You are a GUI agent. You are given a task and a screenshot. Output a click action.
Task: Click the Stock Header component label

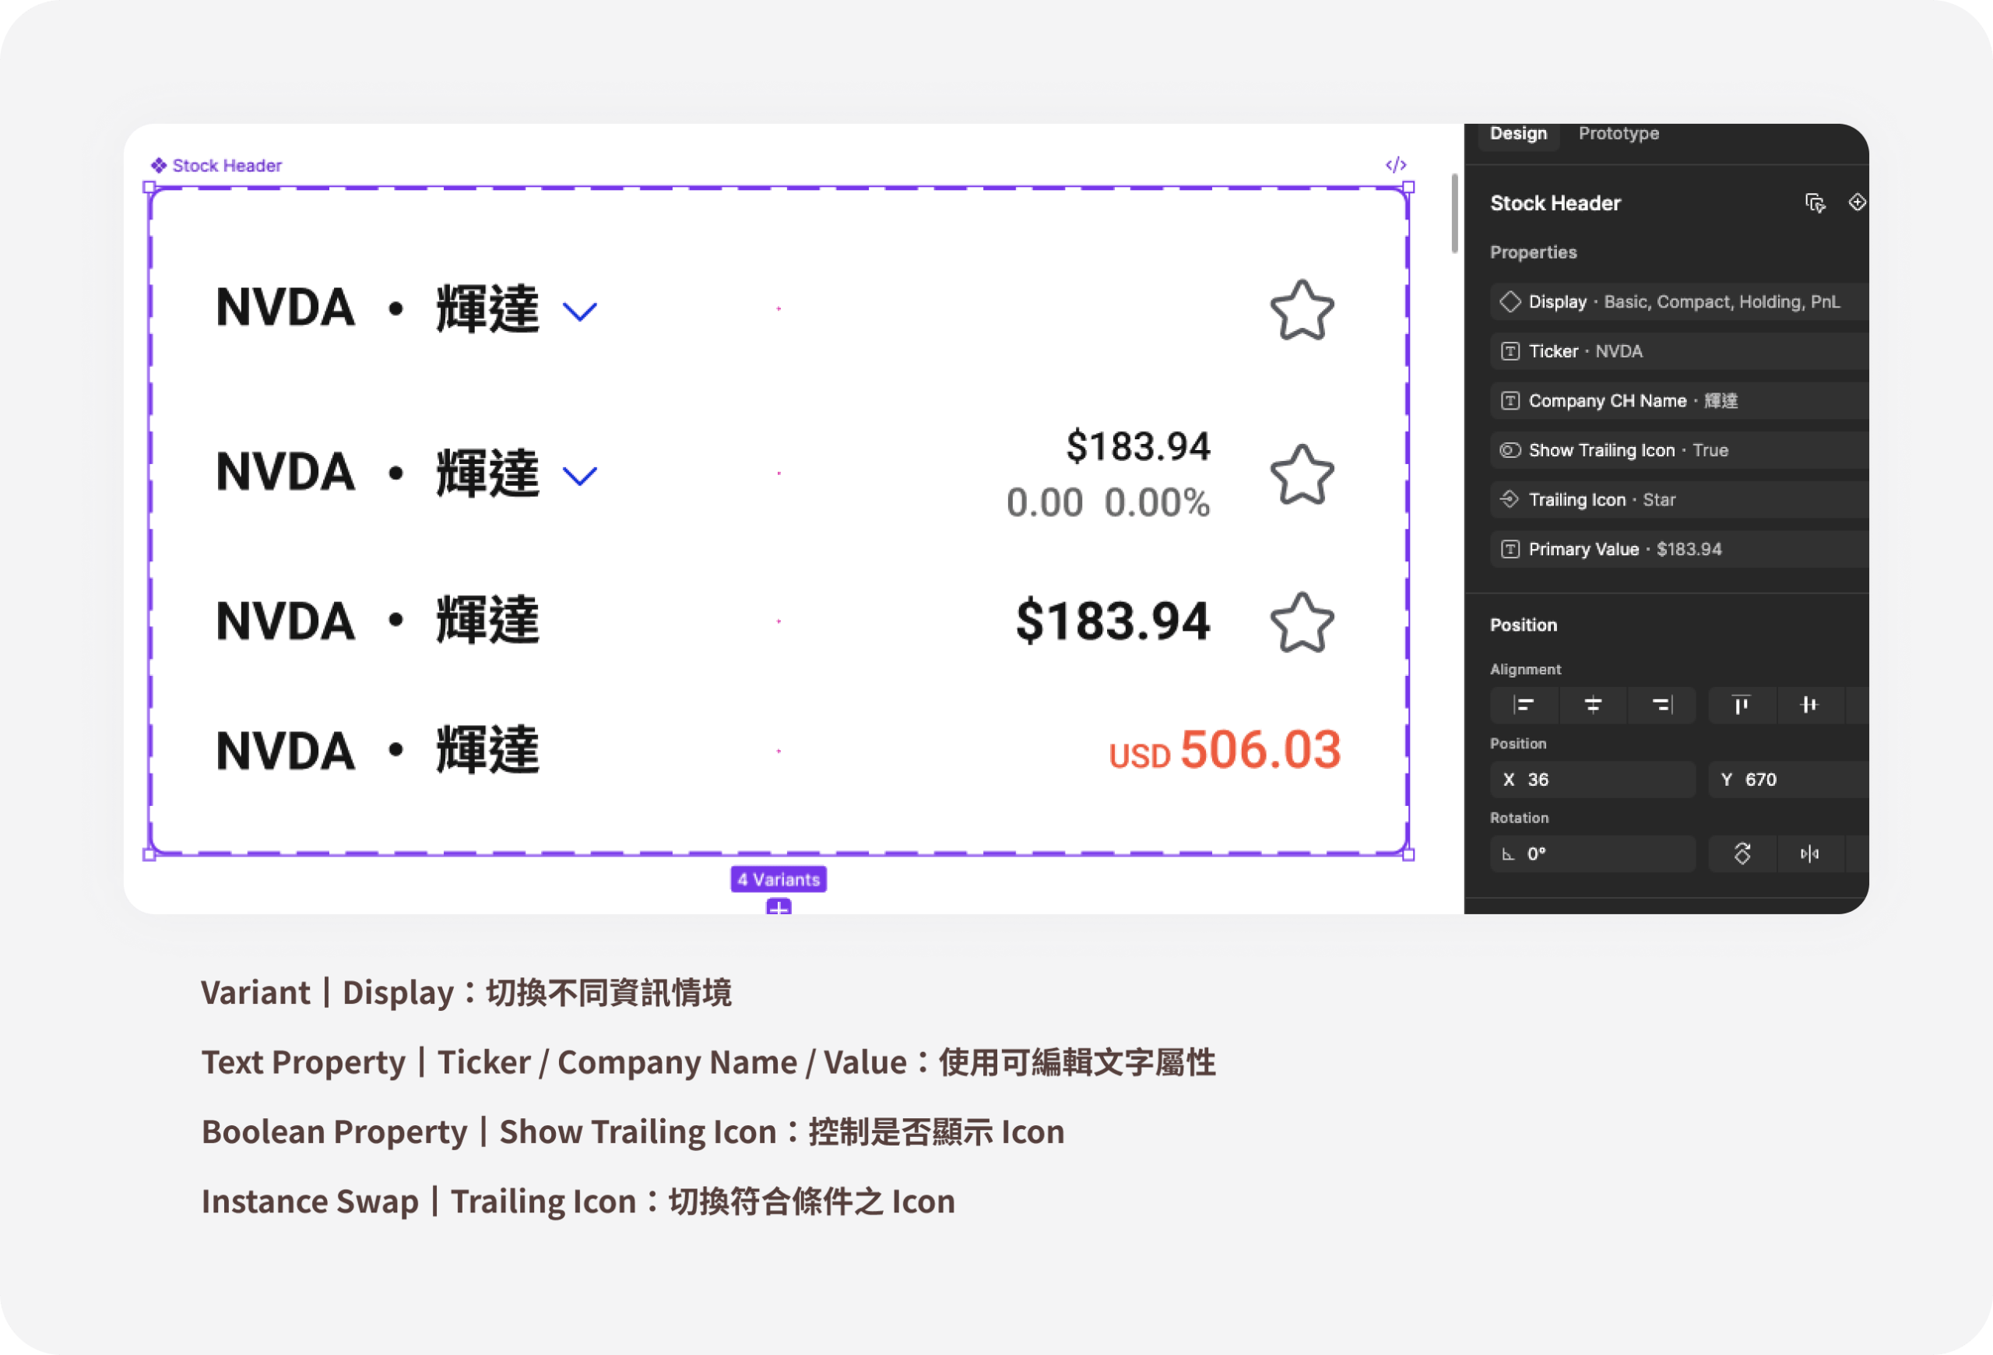(x=217, y=166)
